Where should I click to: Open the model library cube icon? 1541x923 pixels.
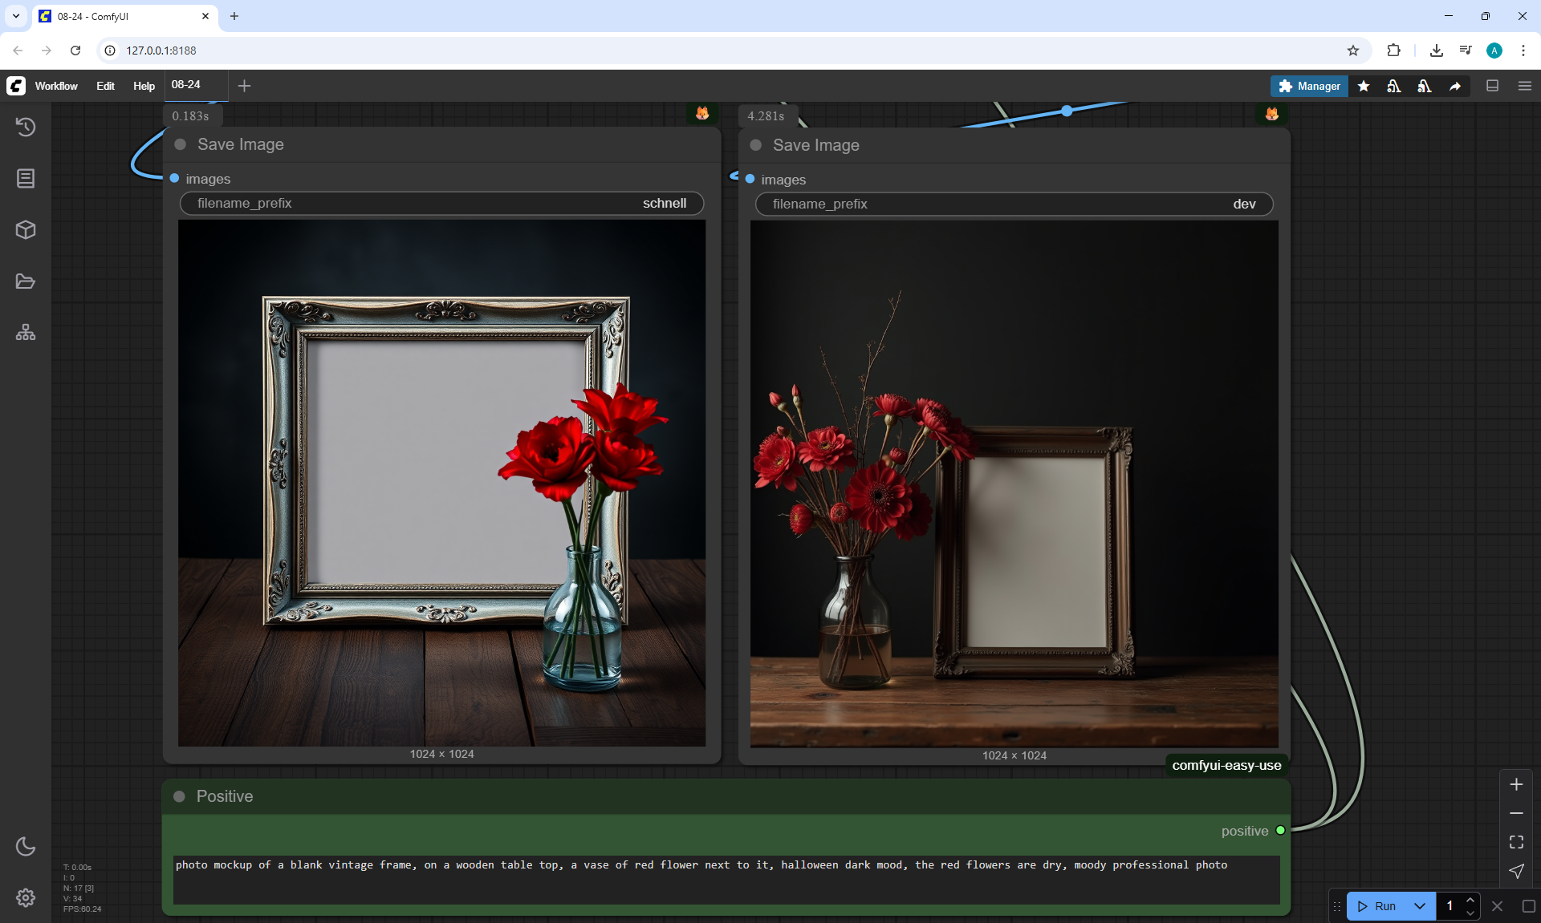click(x=26, y=230)
